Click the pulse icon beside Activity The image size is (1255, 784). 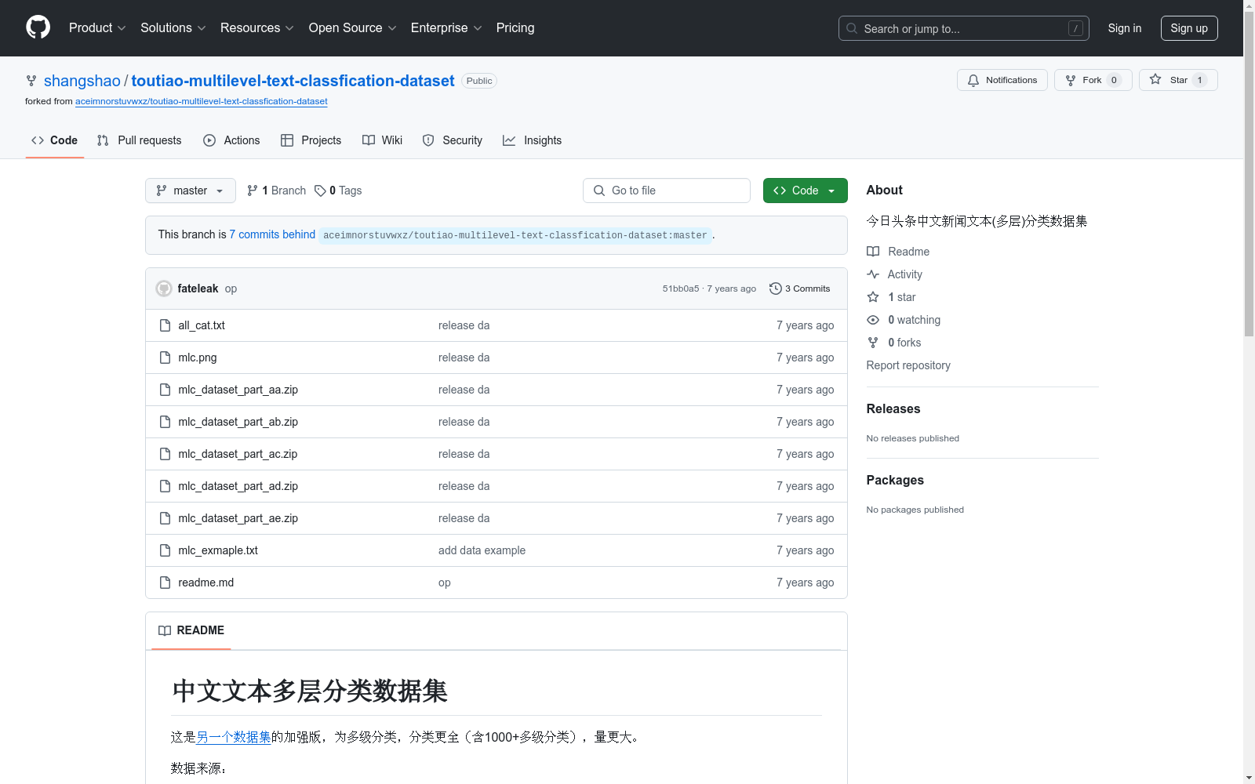click(x=873, y=274)
